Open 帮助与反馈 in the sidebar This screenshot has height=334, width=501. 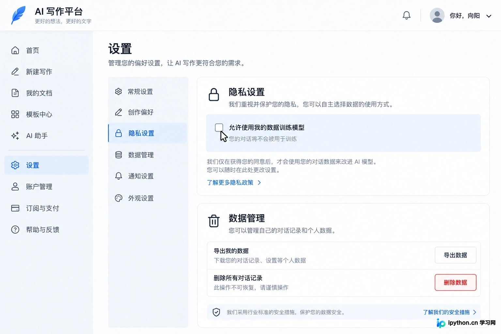(x=46, y=230)
